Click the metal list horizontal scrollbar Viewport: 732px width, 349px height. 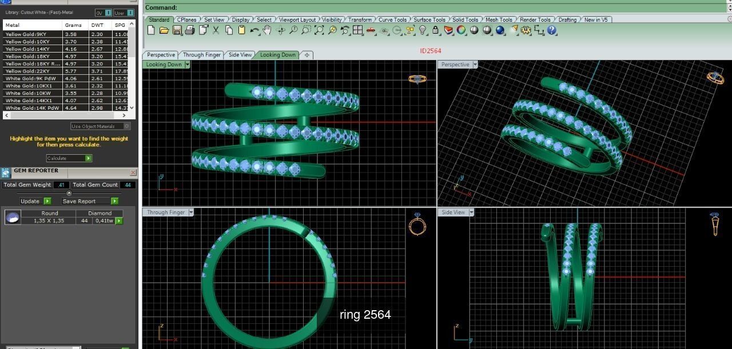[x=66, y=115]
